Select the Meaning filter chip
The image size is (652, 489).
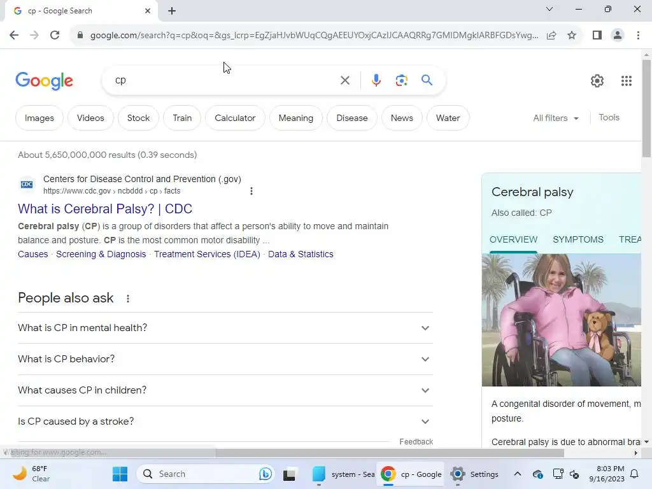coord(295,118)
